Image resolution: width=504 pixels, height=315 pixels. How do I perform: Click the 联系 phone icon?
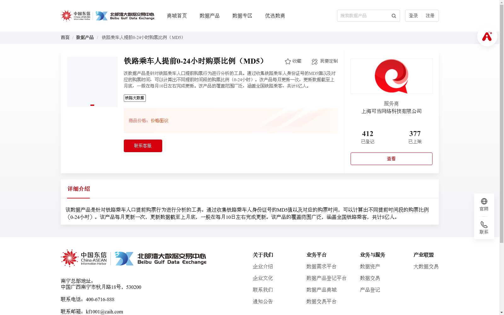click(x=484, y=225)
